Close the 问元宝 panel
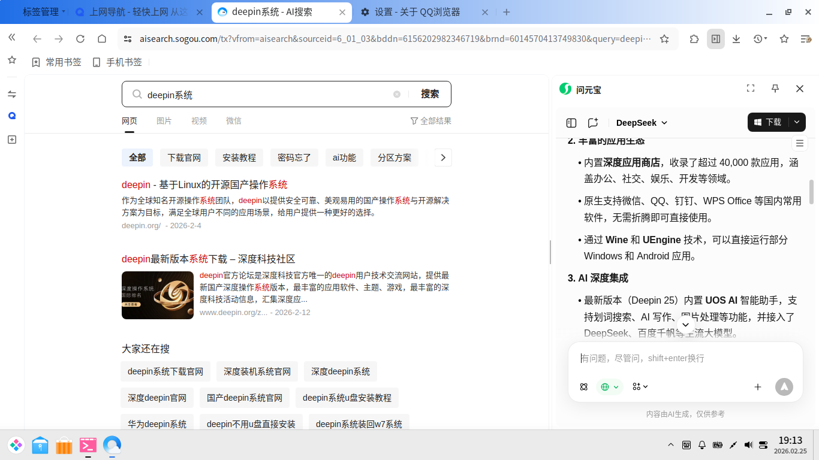Image resolution: width=819 pixels, height=460 pixels. click(x=800, y=89)
